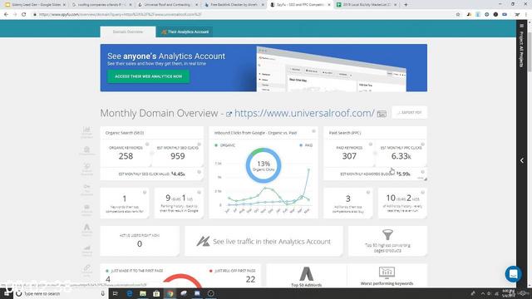Go back with the browser back arrow

point(6,15)
